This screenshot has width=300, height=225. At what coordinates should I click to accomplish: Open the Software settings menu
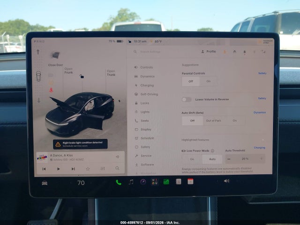(x=144, y=165)
